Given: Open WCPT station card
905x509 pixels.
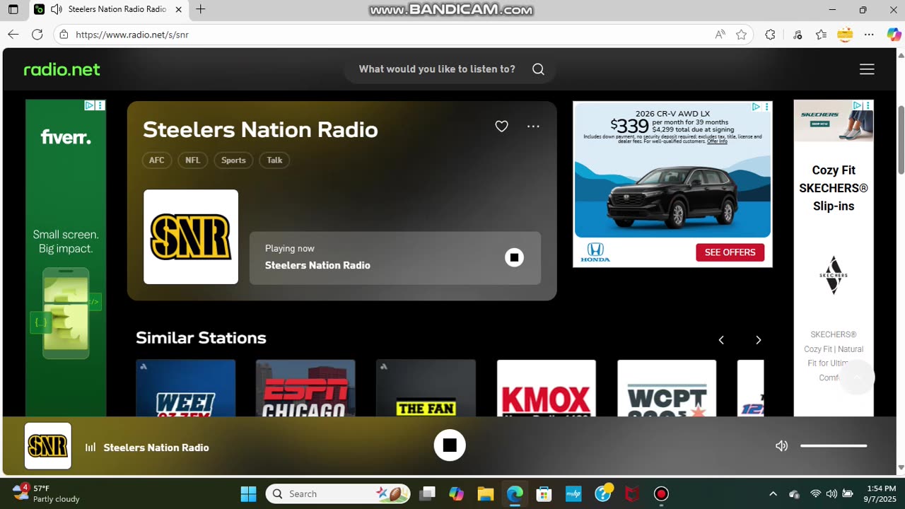Looking at the screenshot, I should pyautogui.click(x=667, y=388).
